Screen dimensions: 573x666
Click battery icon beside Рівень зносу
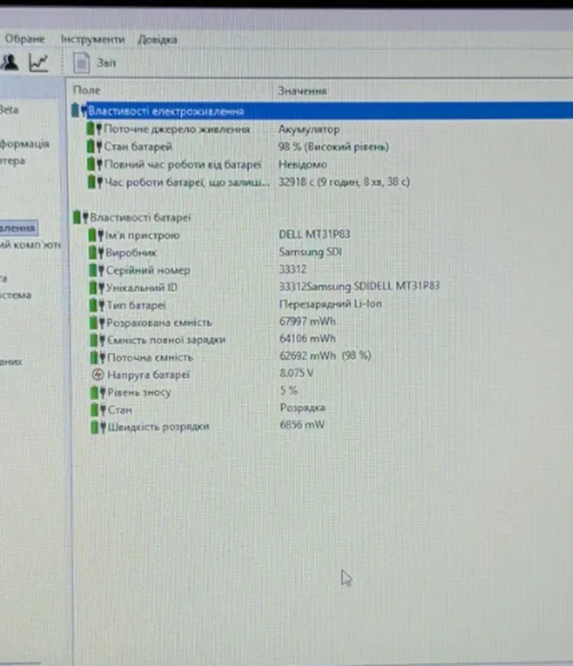(98, 392)
